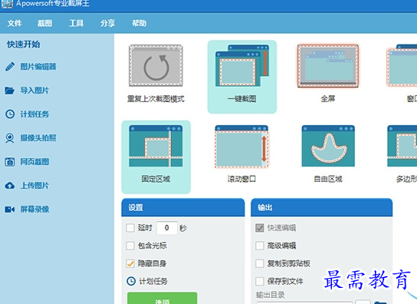Click the pencil icon for 图片编辑器
Image resolution: width=417 pixels, height=304 pixels.
[10, 67]
